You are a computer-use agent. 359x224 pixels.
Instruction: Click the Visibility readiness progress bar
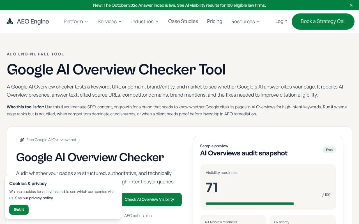pyautogui.click(x=268, y=204)
